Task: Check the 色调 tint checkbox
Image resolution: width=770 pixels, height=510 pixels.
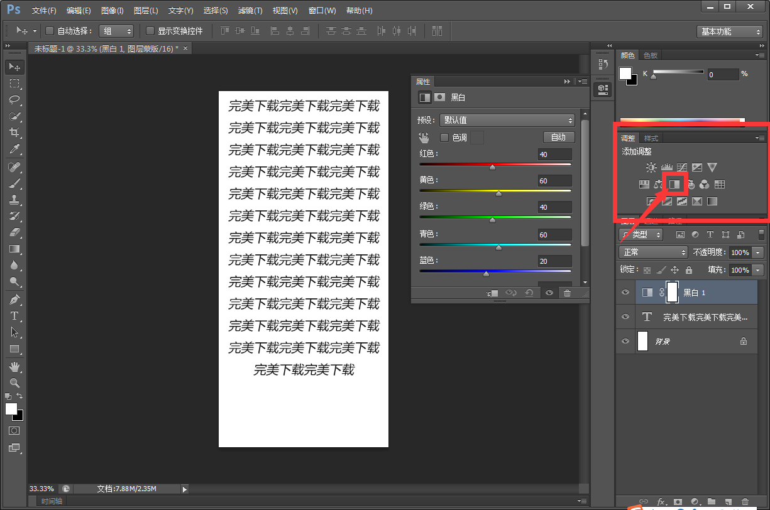Action: tap(444, 138)
